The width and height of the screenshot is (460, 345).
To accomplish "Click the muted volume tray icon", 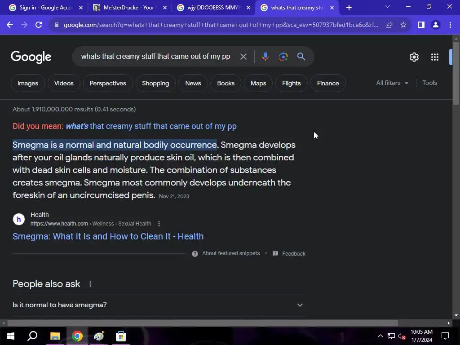I will (402, 336).
